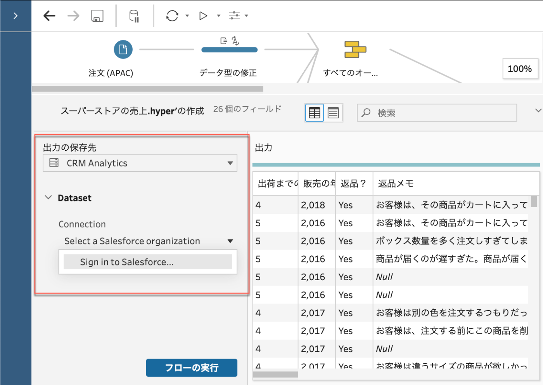Click the 出力 pane heading
Viewport: 543px width, 385px height.
pos(264,147)
